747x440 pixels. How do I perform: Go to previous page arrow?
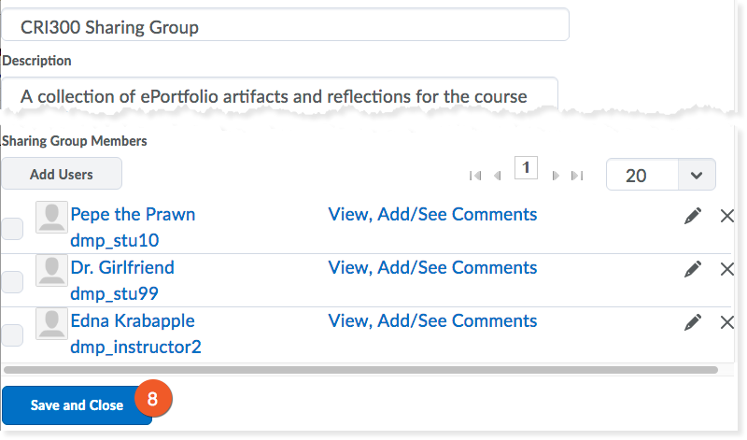tap(498, 175)
